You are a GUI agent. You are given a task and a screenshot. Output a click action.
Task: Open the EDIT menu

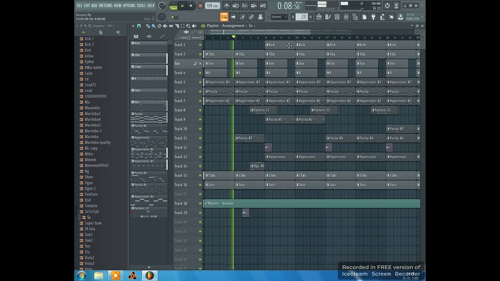pyautogui.click(x=87, y=5)
